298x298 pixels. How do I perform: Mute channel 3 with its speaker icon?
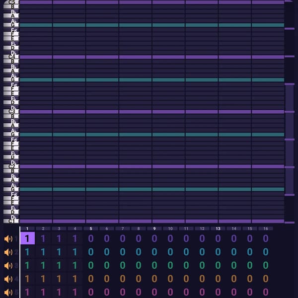[8, 266]
